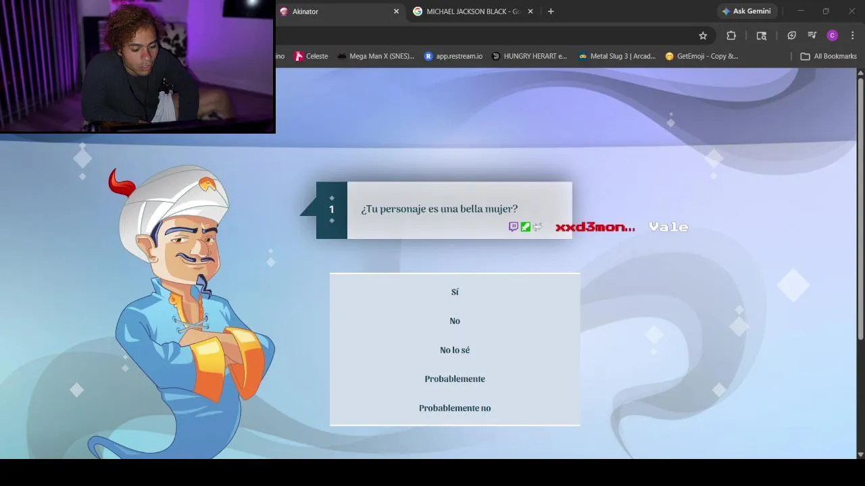Close the Akinator tab

pos(397,11)
